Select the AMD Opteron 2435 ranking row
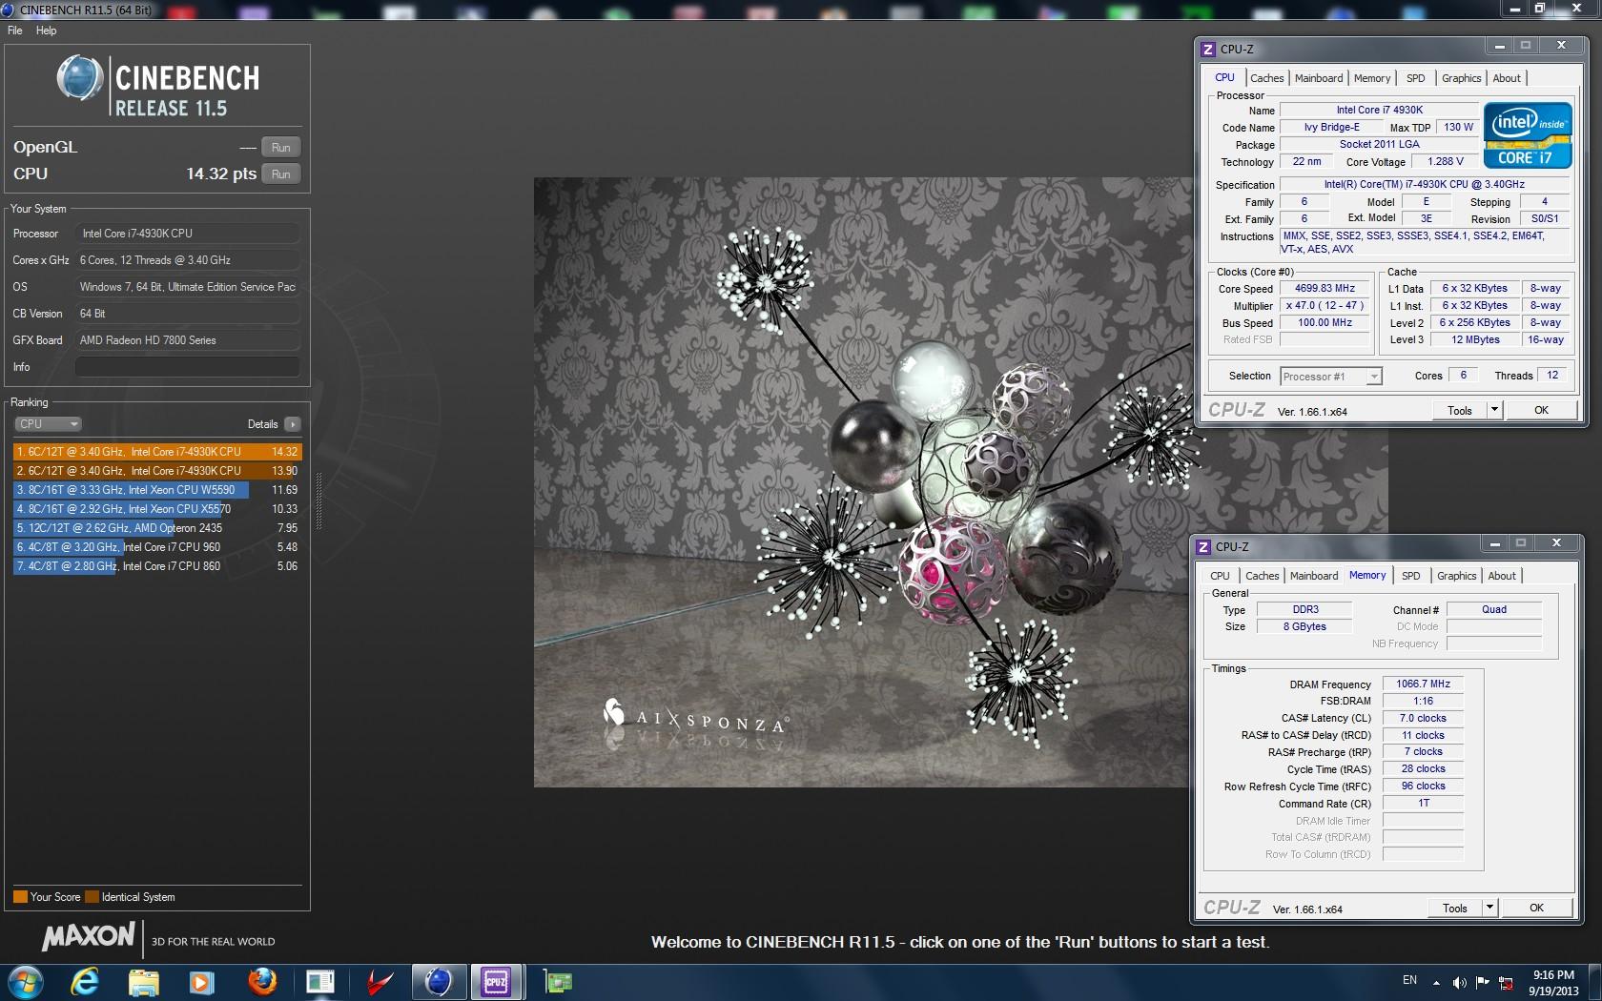This screenshot has width=1602, height=1001. pos(157,528)
